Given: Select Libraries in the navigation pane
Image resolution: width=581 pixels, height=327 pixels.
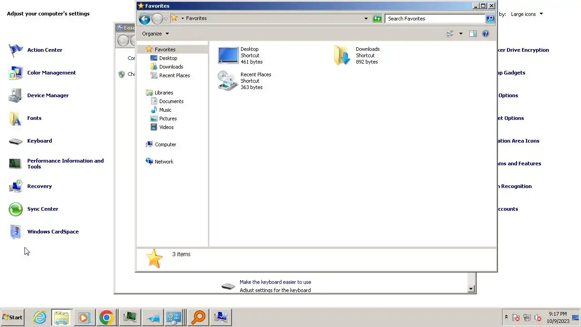Looking at the screenshot, I should pyautogui.click(x=163, y=93).
